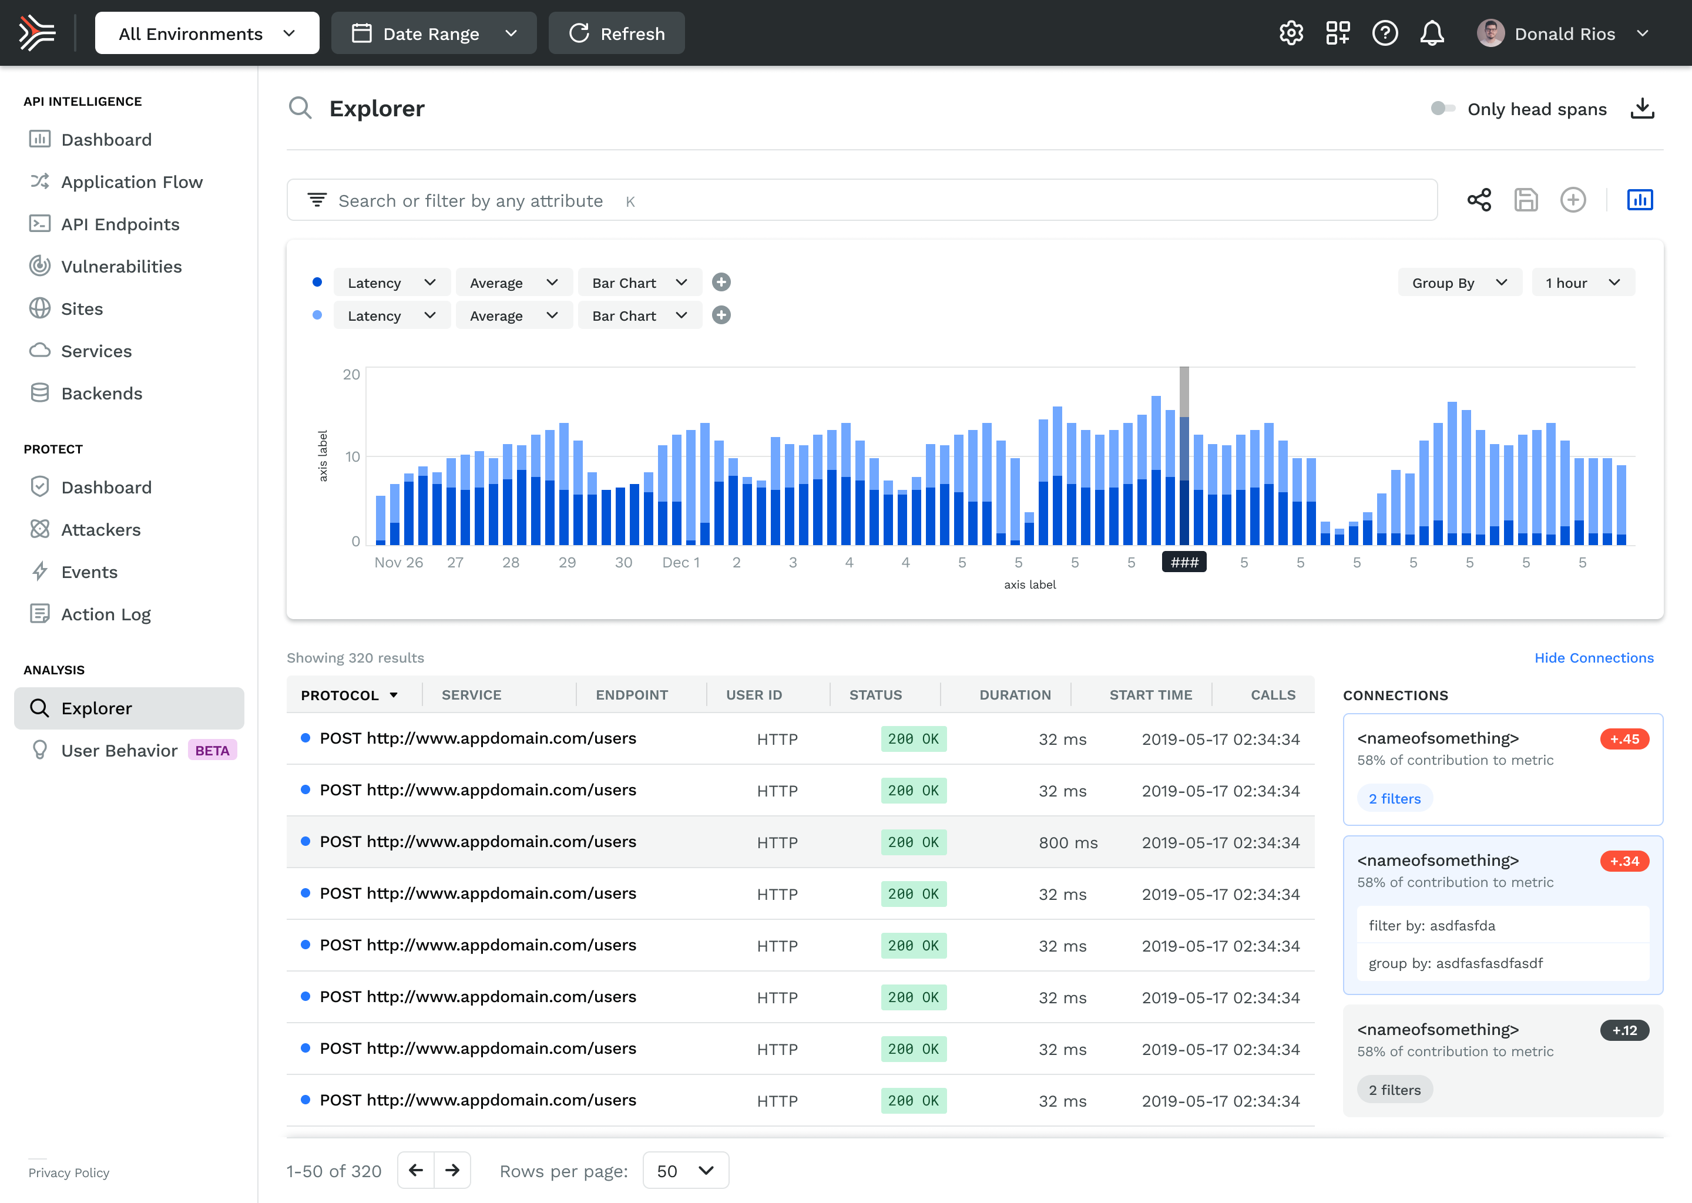Toggle Only head spans switch
Screen dimensions: 1692x1203
pos(1442,109)
